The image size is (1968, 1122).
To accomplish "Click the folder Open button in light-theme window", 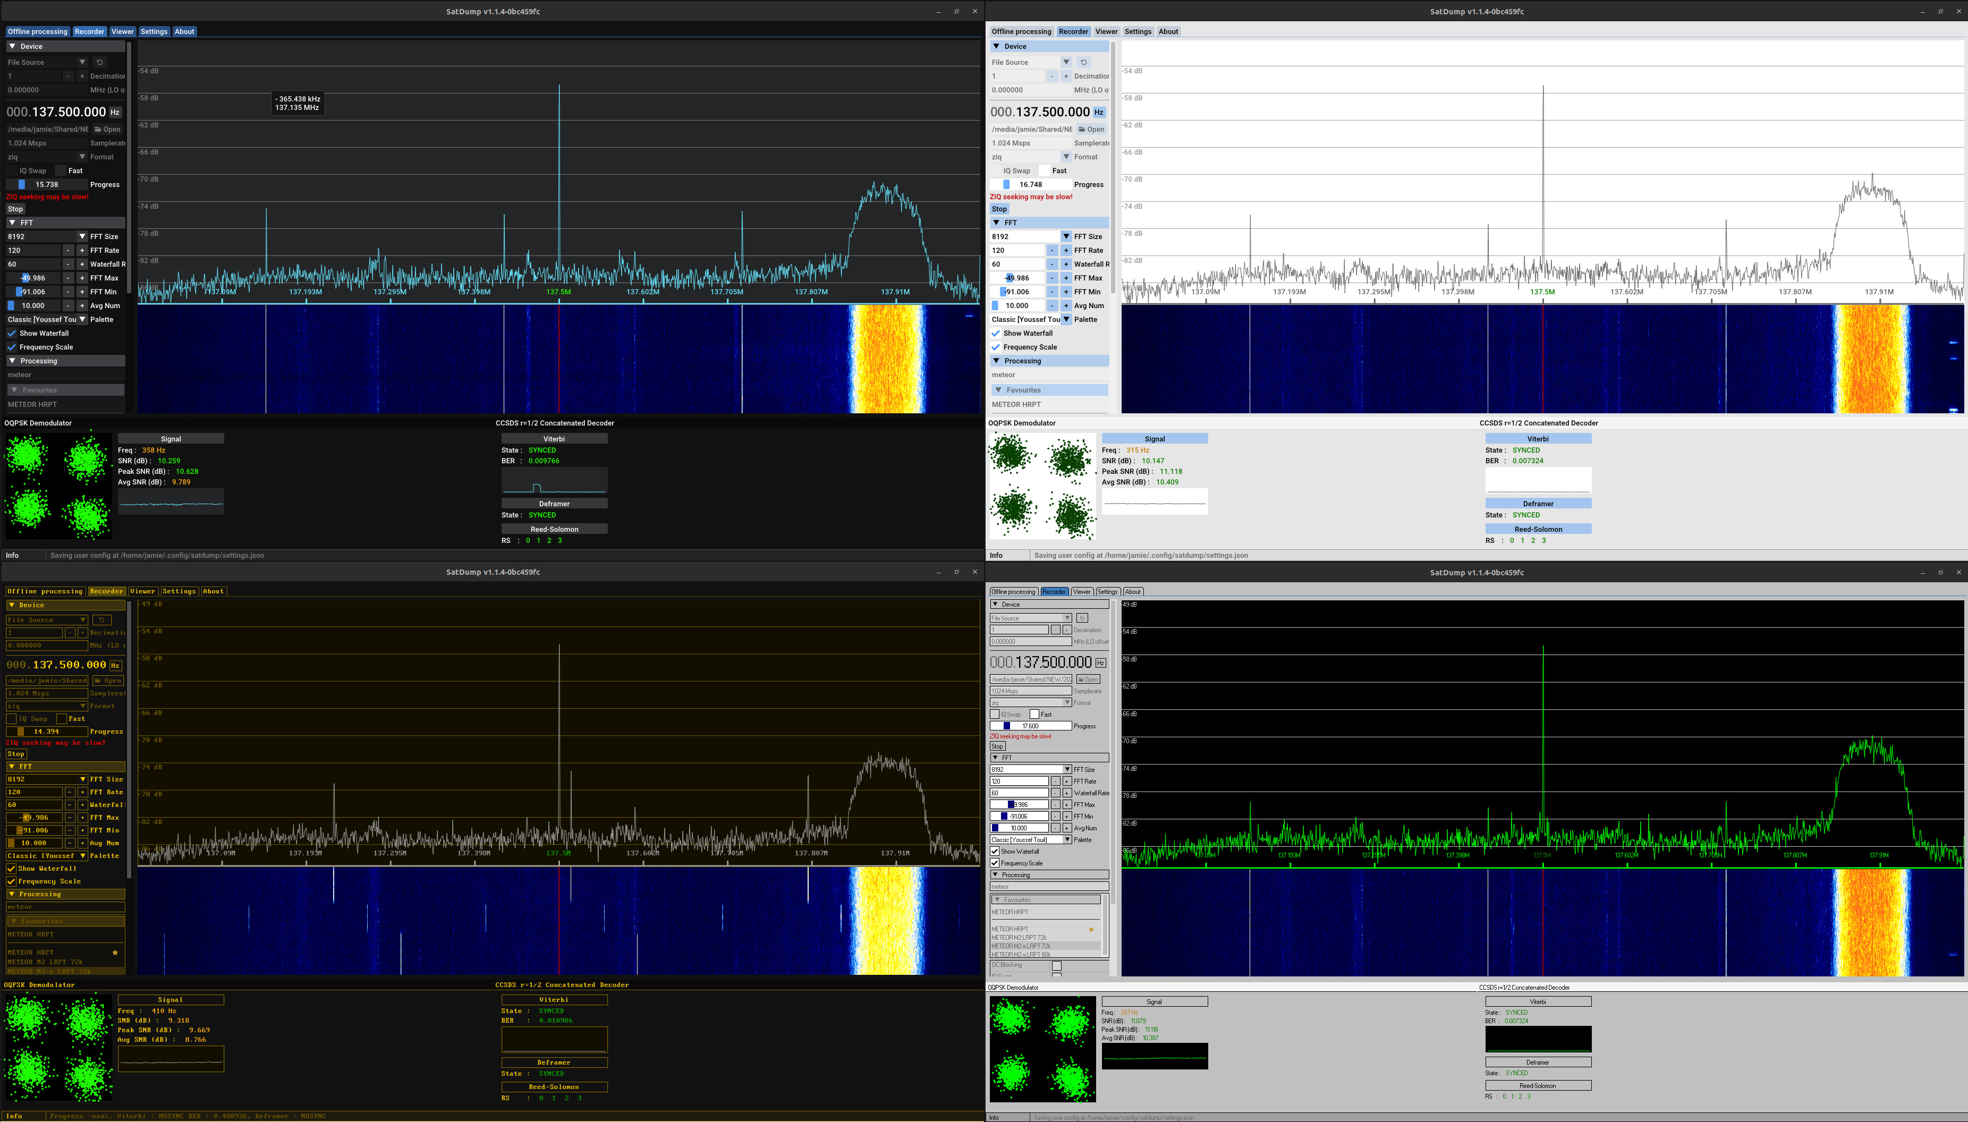I will 1091,130.
